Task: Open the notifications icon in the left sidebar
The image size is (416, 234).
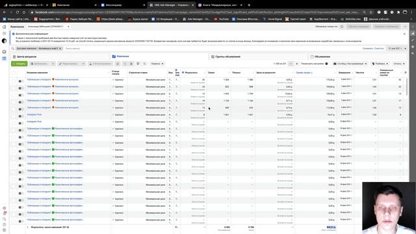Action: coord(5,213)
